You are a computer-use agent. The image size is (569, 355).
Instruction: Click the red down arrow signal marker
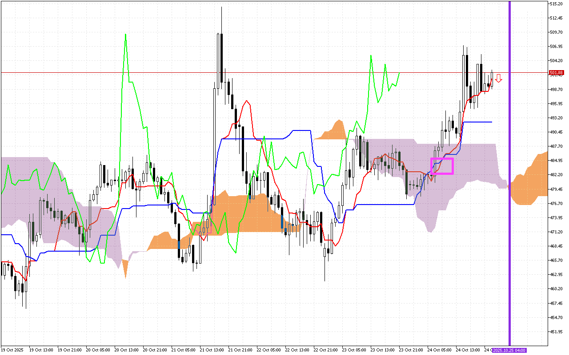pos(499,79)
